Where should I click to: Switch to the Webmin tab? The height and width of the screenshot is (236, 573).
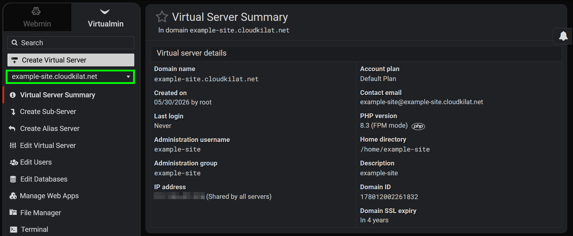click(37, 17)
